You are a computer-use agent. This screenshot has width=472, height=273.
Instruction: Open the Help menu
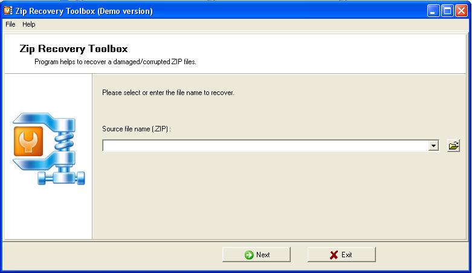click(29, 24)
